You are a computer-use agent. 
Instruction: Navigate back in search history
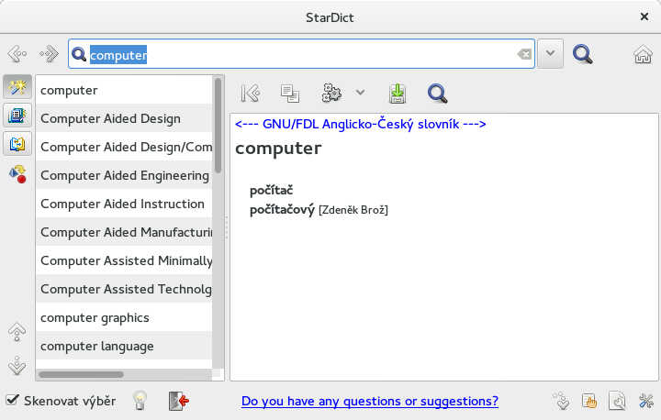coord(17,54)
